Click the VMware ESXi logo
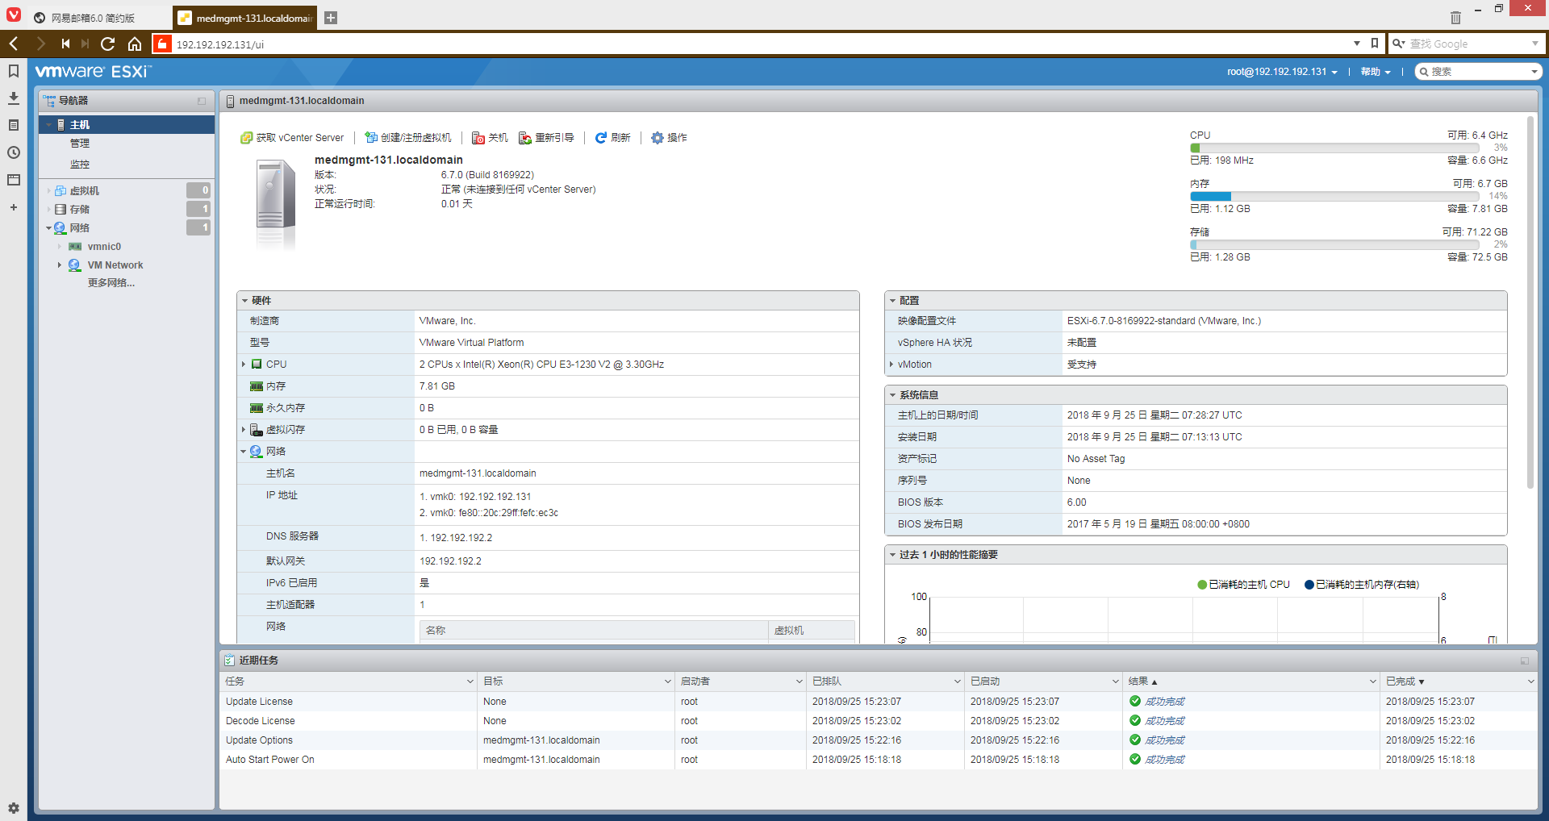This screenshot has width=1549, height=821. coord(93,72)
